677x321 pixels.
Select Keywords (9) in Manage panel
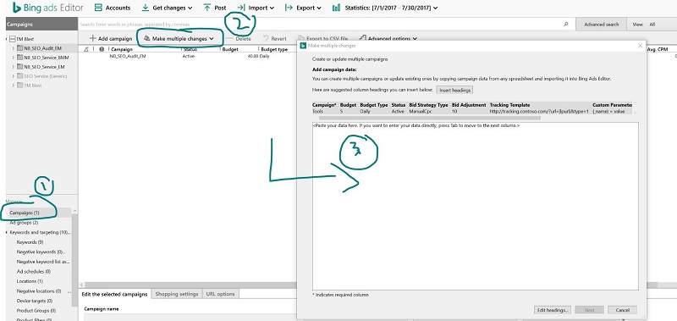tap(30, 242)
